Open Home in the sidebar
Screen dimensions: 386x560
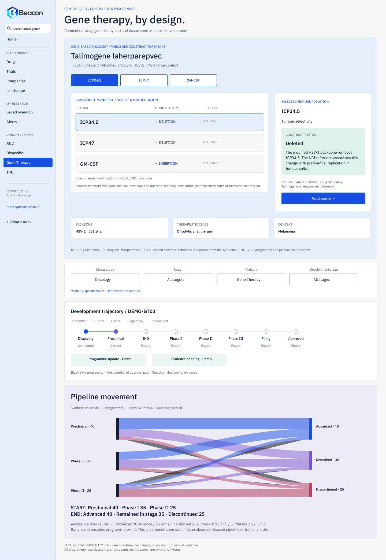pyautogui.click(x=12, y=39)
